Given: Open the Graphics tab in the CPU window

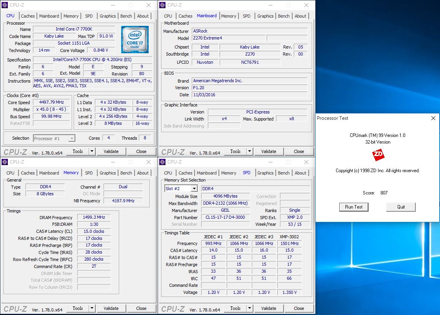Looking at the screenshot, I should point(107,16).
